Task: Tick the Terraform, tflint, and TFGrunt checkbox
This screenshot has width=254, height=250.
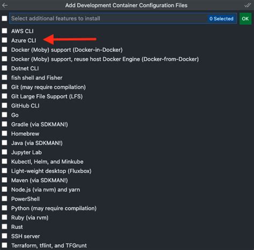Action: click(4, 245)
